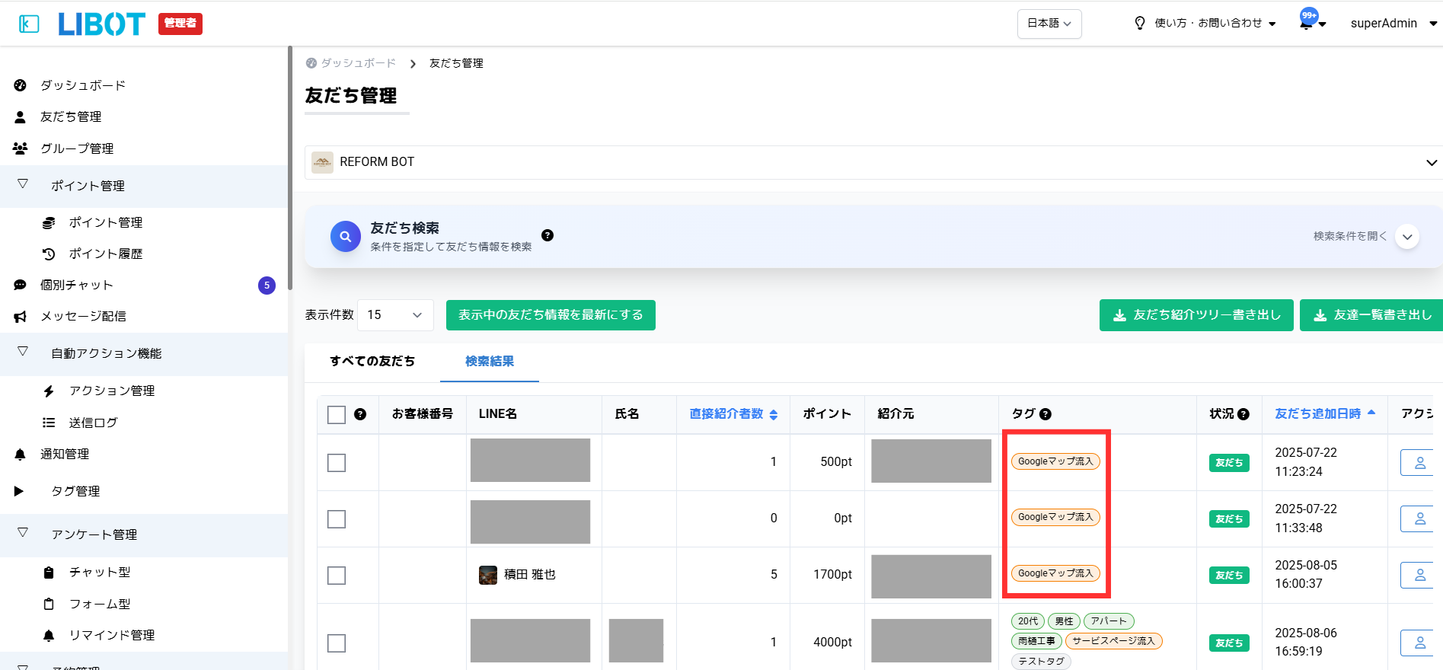Viewport: 1443px width, 670px height.
Task: Click help icon next to 友だち検索
Action: pos(547,235)
